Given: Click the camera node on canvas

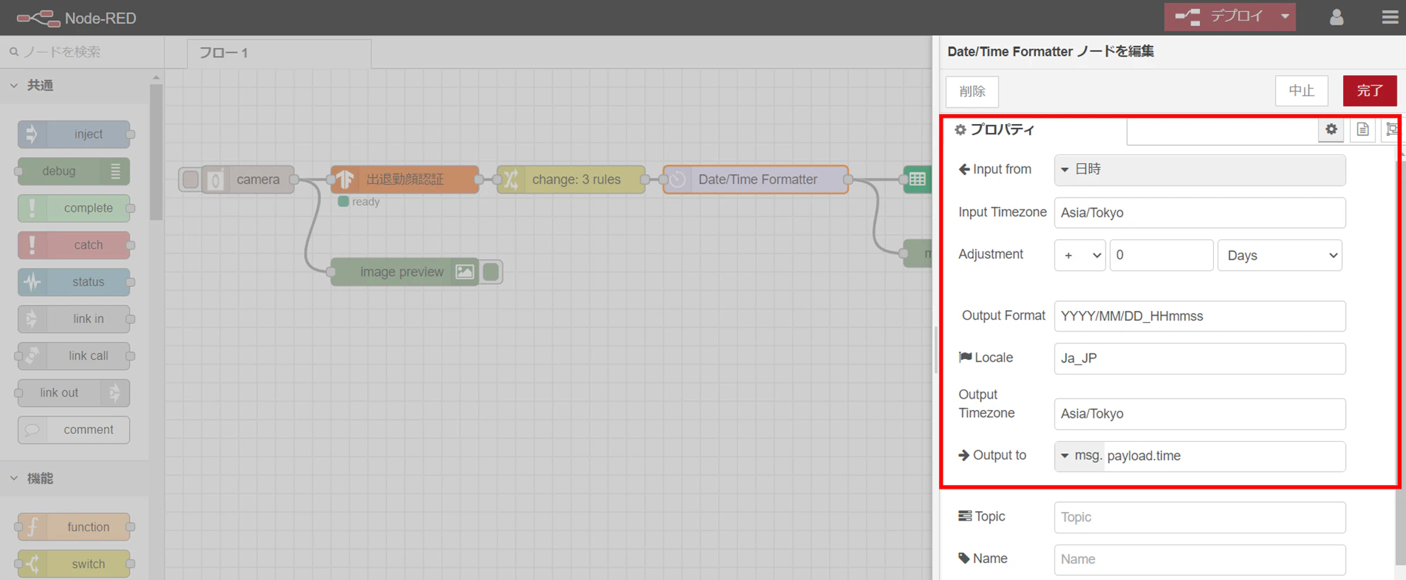Looking at the screenshot, I should [x=248, y=179].
